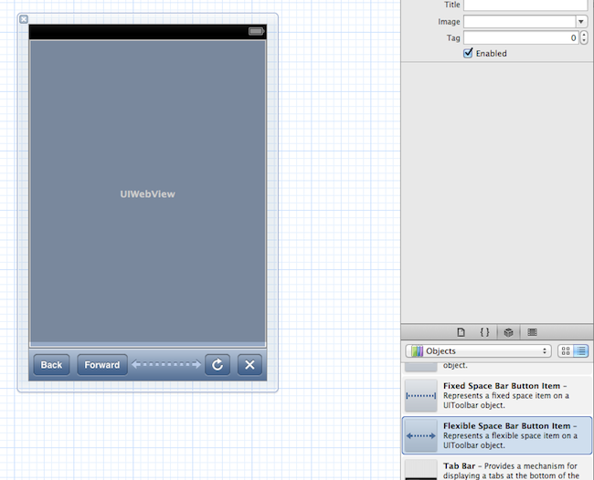Click into the Image combo box field

point(519,22)
